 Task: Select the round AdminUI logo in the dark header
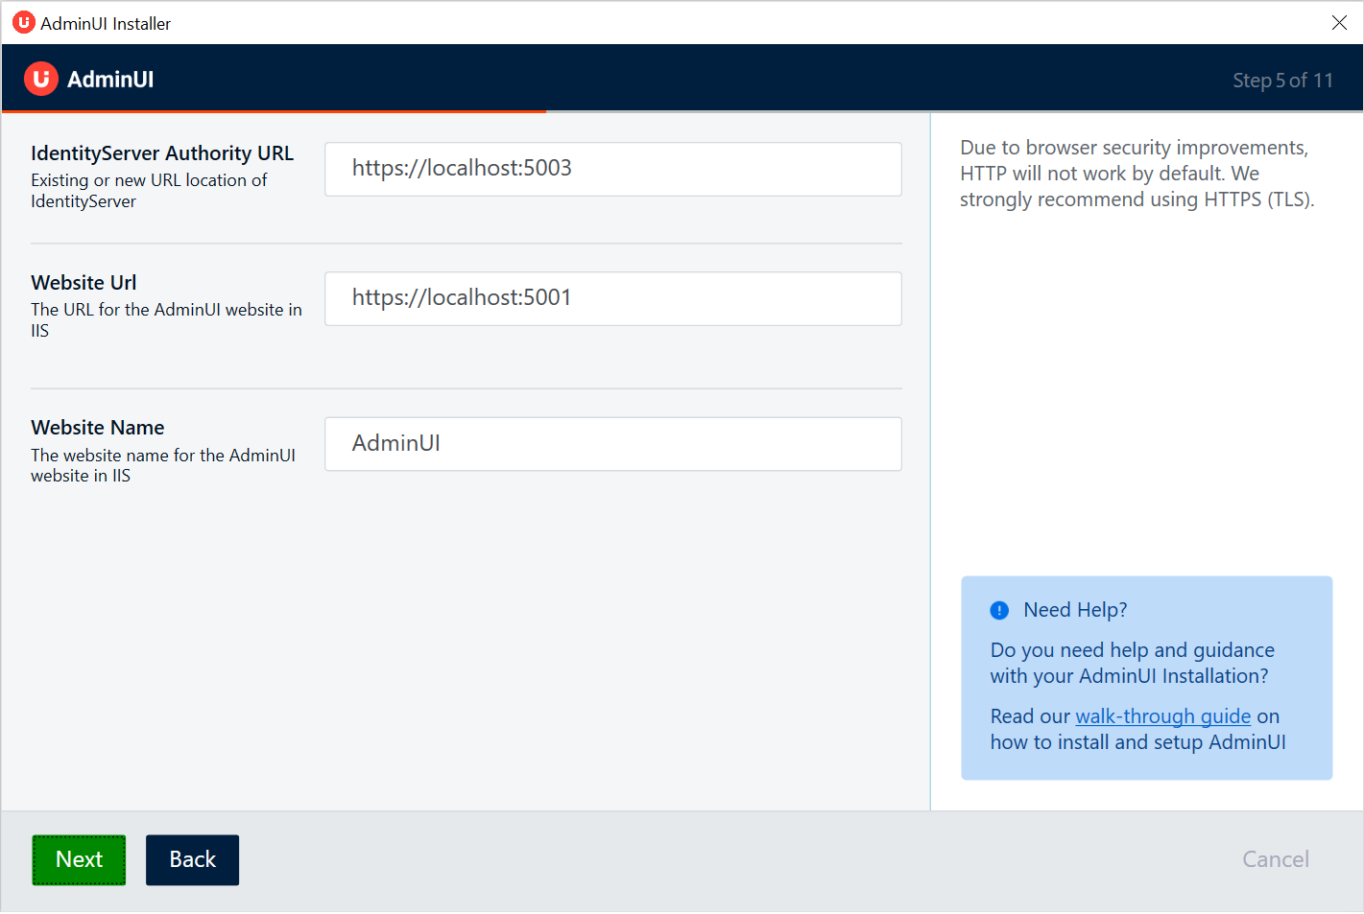point(40,78)
